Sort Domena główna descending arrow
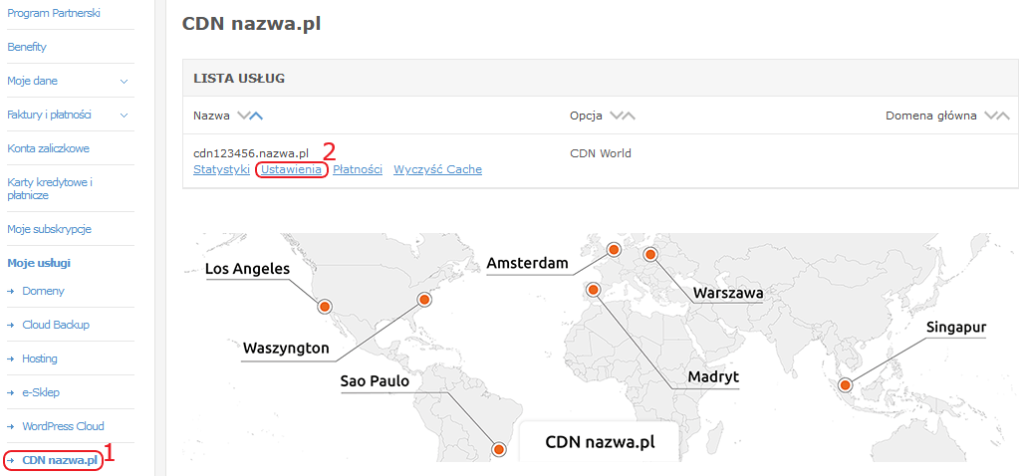This screenshot has width=1024, height=476. [990, 116]
